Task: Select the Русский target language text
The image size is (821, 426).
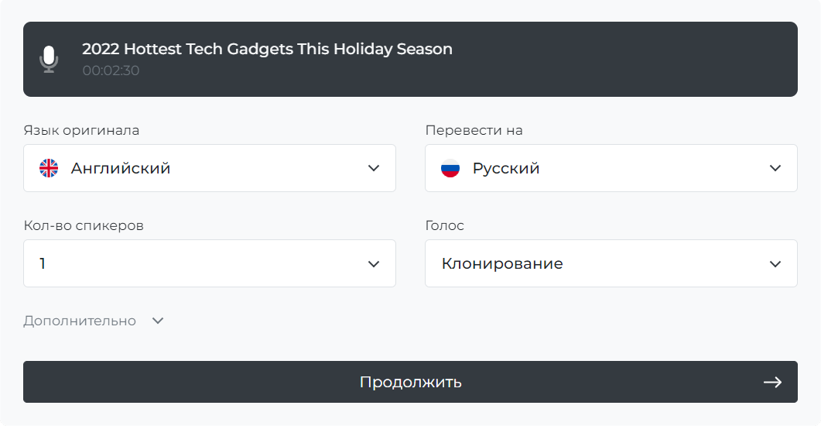Action: (506, 168)
